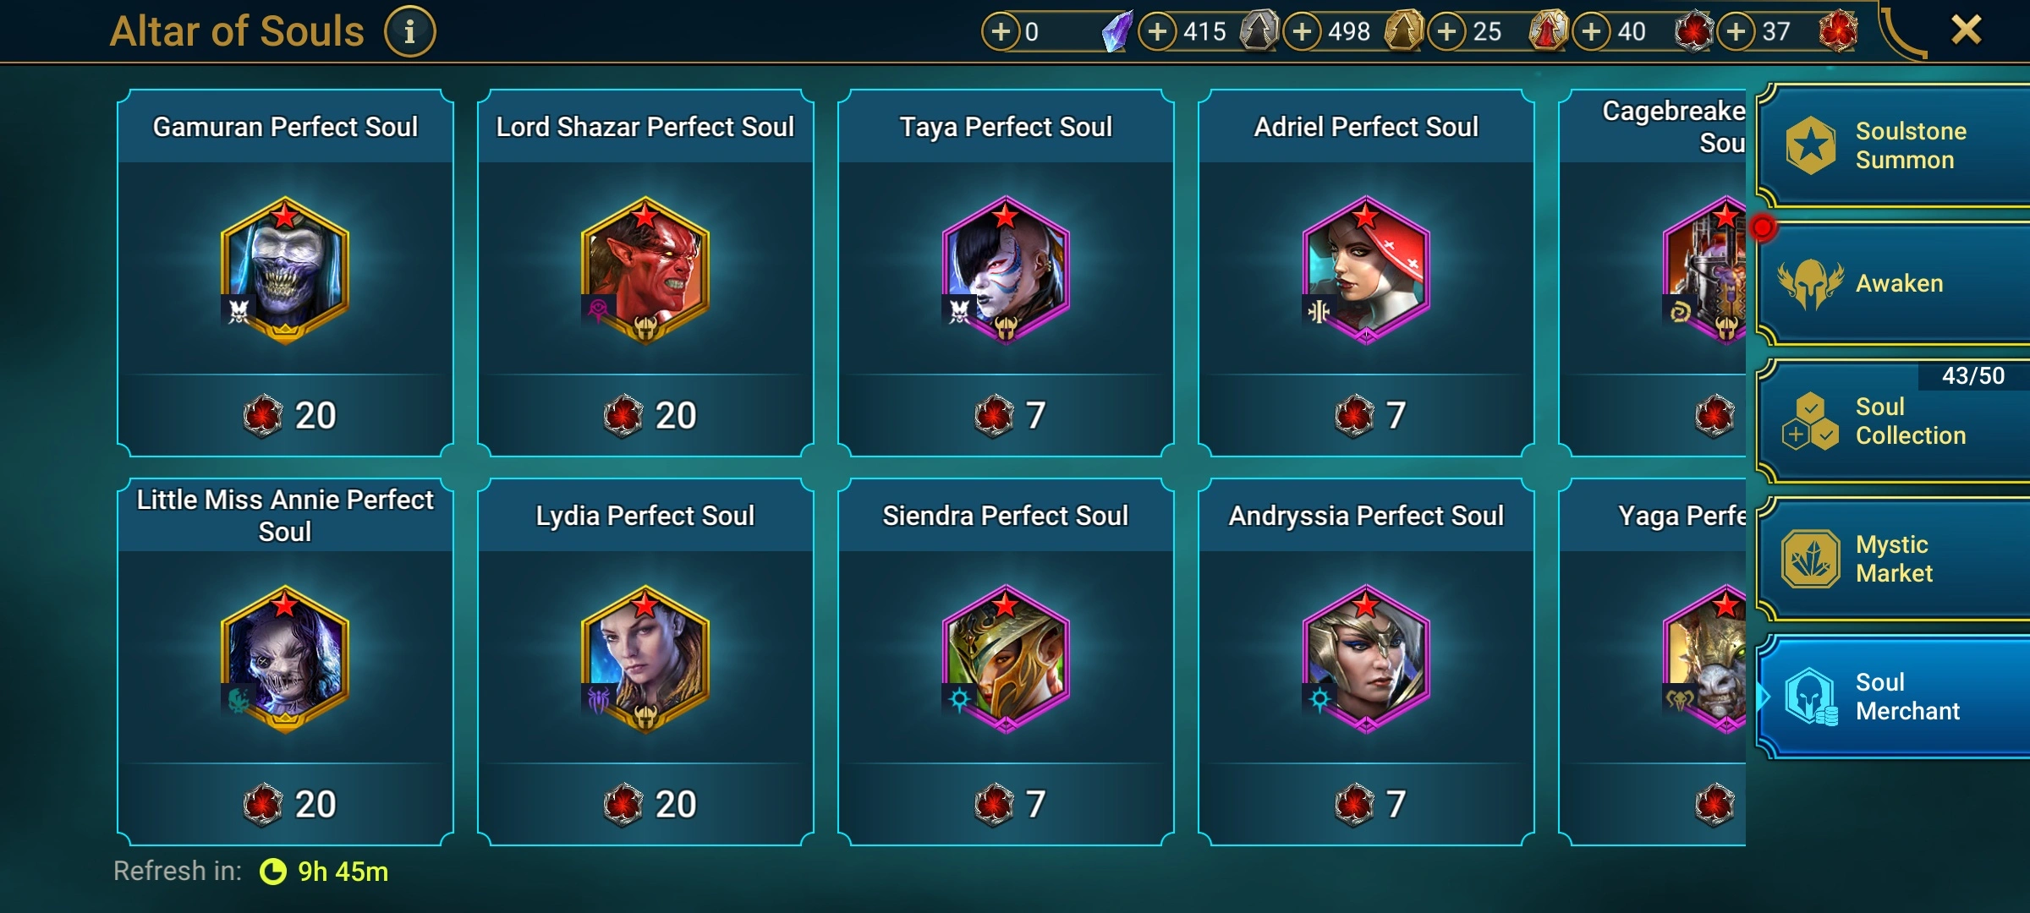
Task: Open the Altar of Souls info icon
Action: click(x=409, y=32)
